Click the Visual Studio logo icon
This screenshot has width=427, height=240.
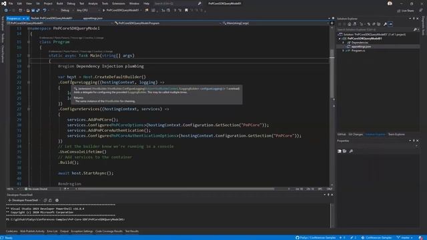[3, 3]
